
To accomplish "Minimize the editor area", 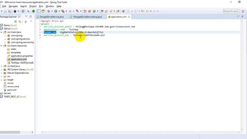I will pyautogui.click(x=238, y=16).
